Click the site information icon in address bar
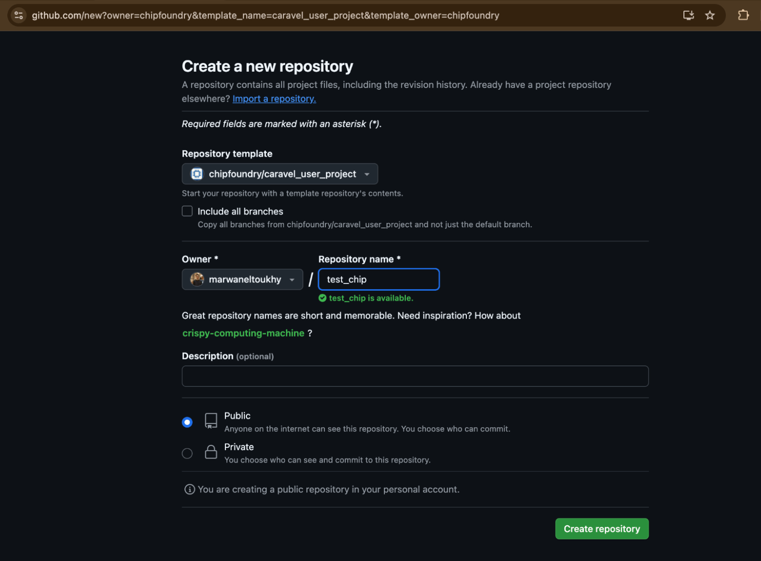 pyautogui.click(x=19, y=15)
